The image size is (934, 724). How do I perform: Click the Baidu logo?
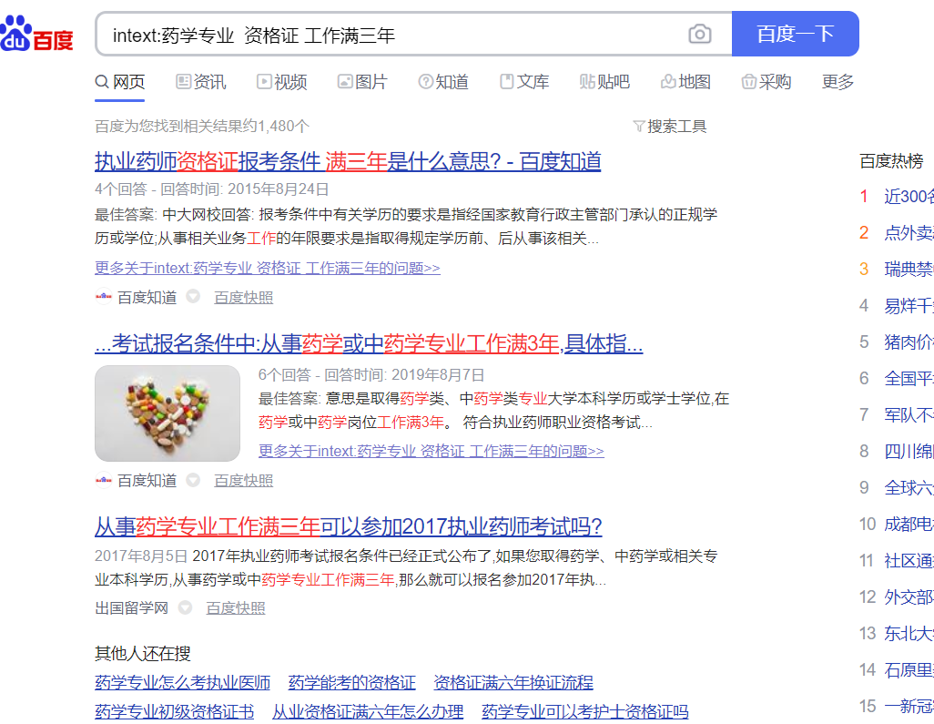(37, 35)
